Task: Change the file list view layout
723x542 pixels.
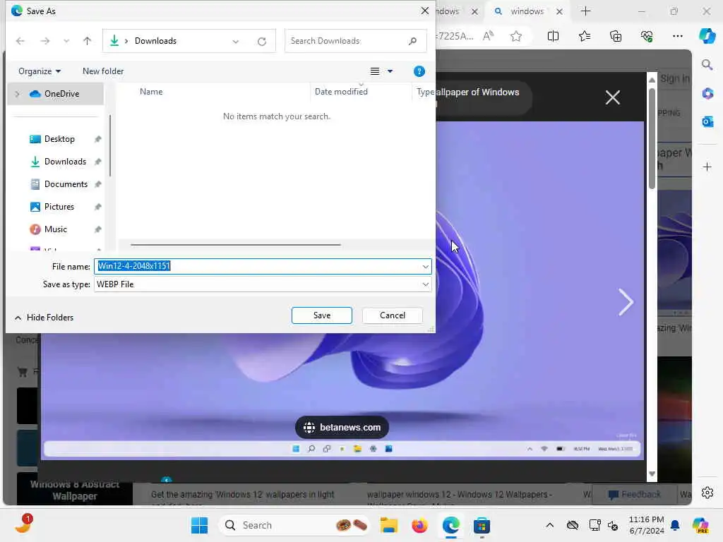Action: 375,71
